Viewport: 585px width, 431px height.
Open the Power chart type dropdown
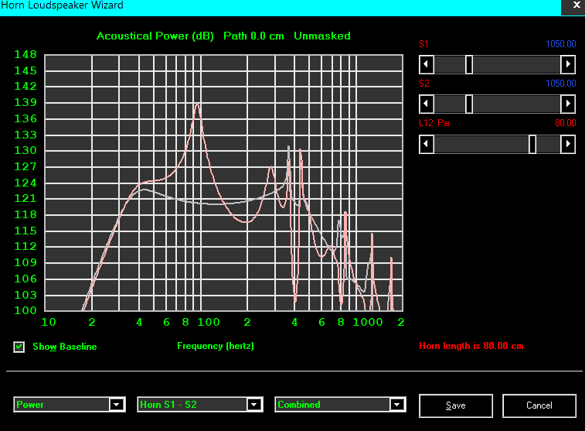tap(70, 405)
